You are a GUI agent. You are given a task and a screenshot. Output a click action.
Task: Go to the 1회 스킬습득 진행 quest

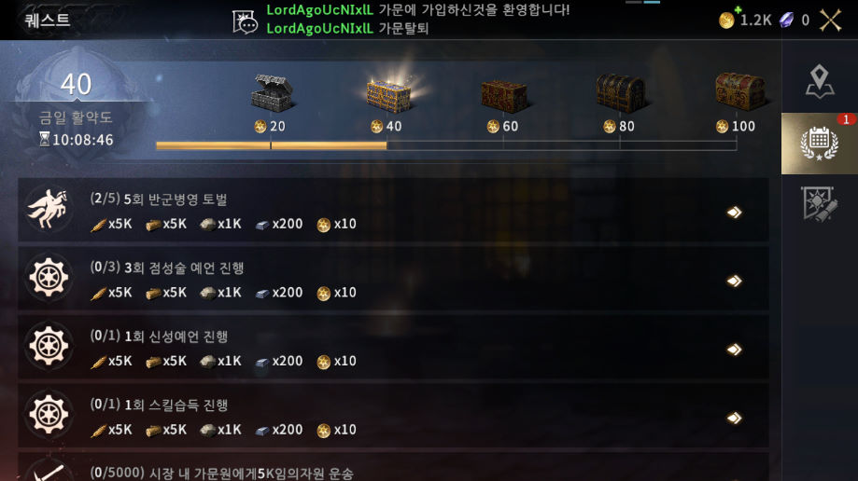(x=735, y=419)
